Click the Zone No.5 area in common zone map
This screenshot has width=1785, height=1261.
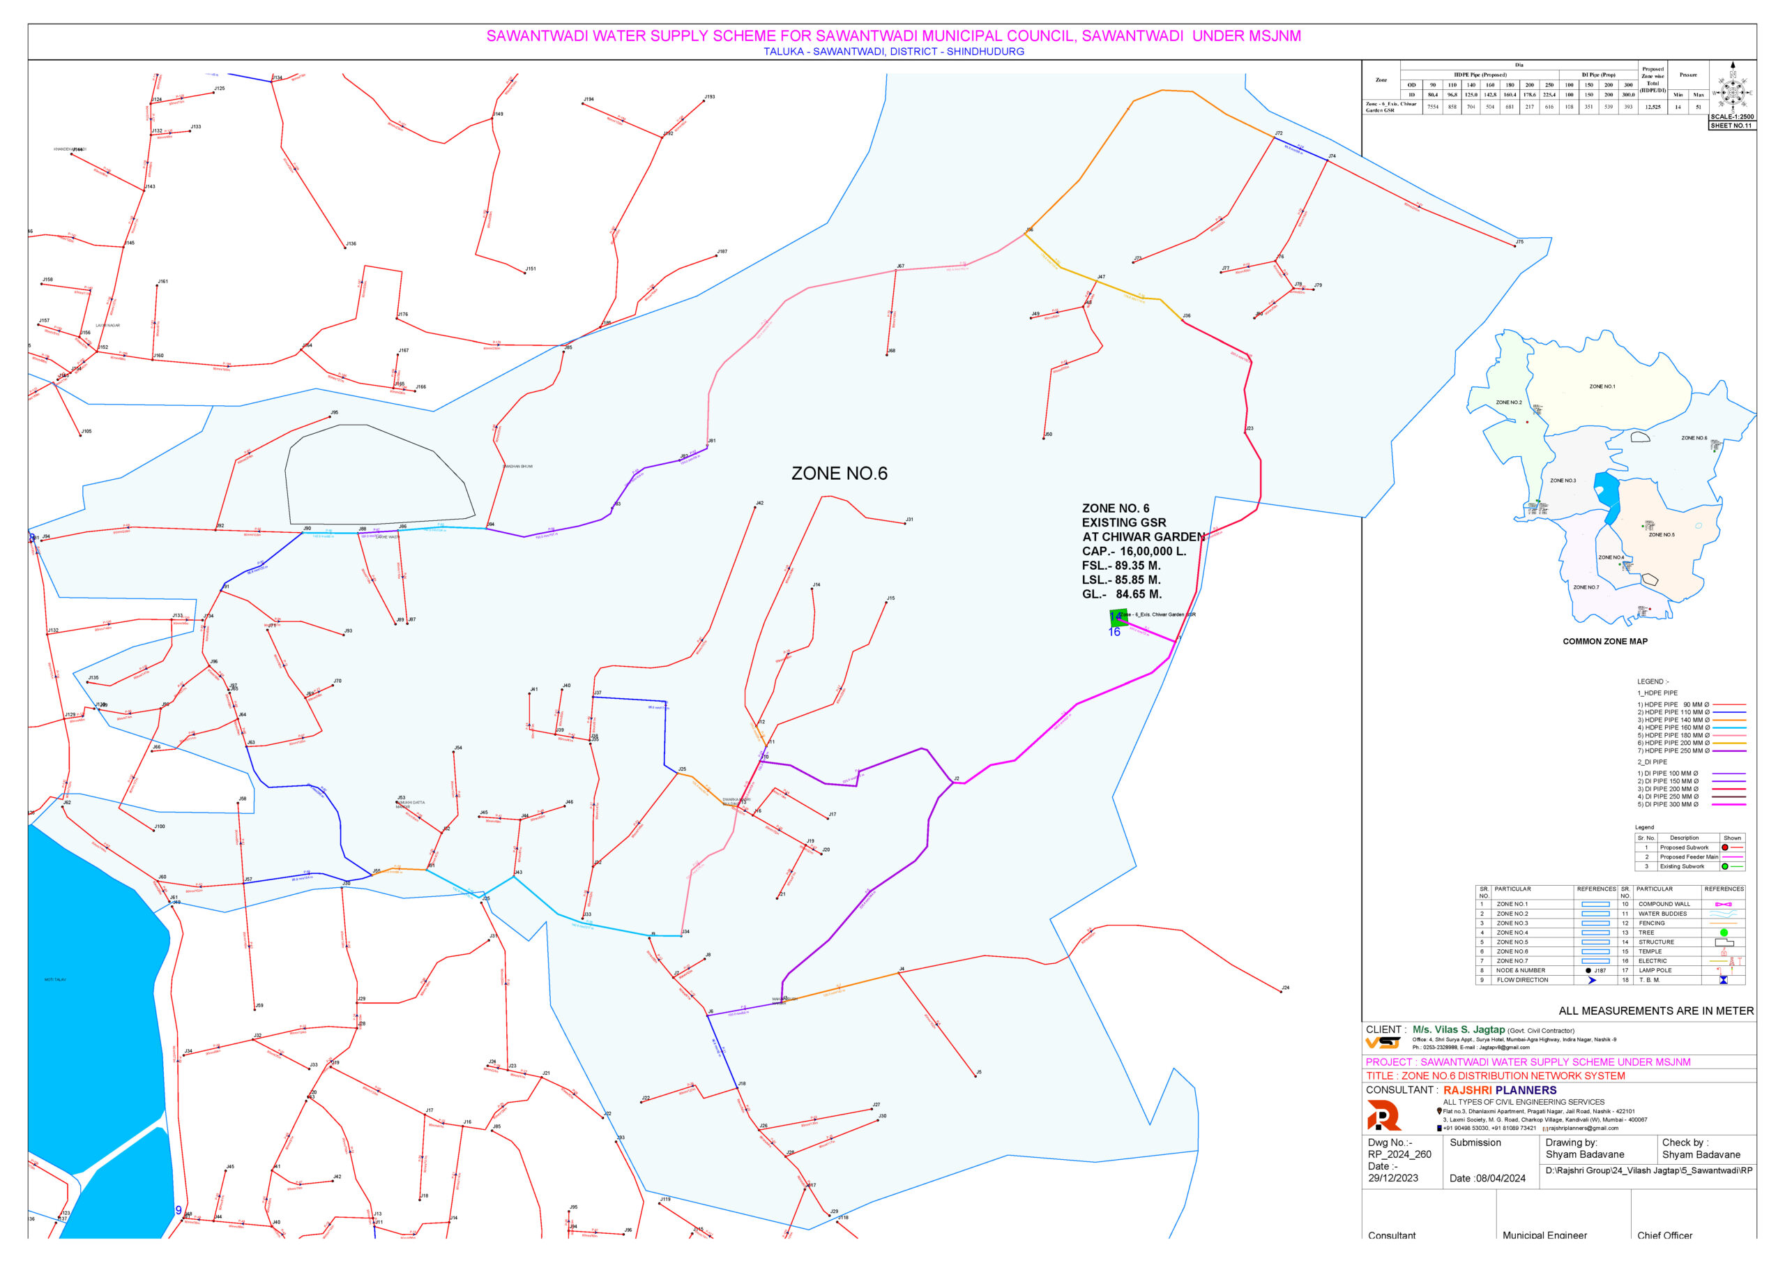(x=1662, y=535)
